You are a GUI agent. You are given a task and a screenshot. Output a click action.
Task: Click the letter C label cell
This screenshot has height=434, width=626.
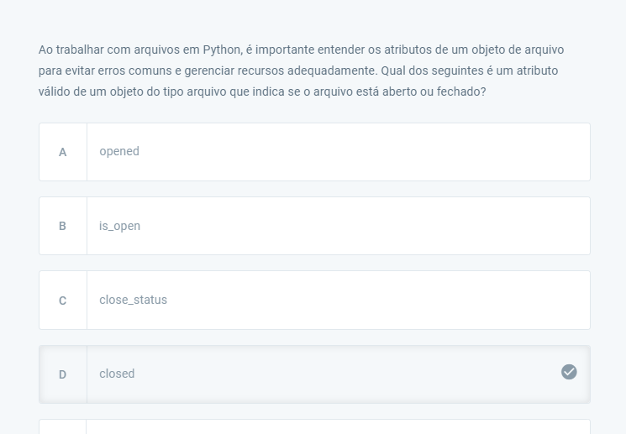63,300
